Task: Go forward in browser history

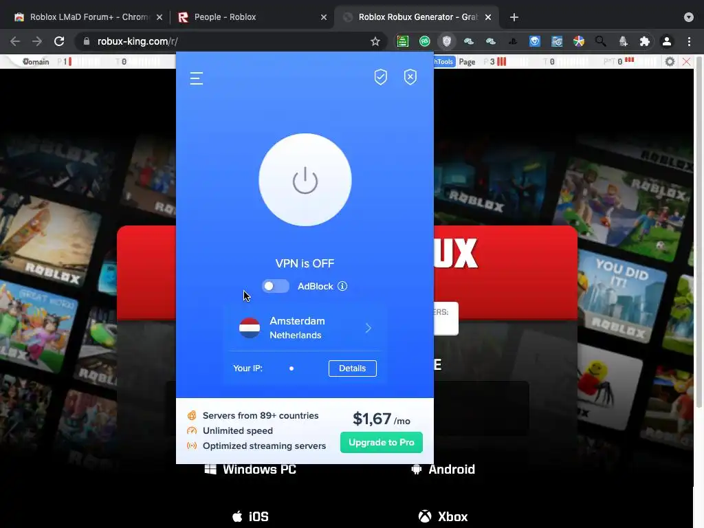Action: point(37,41)
